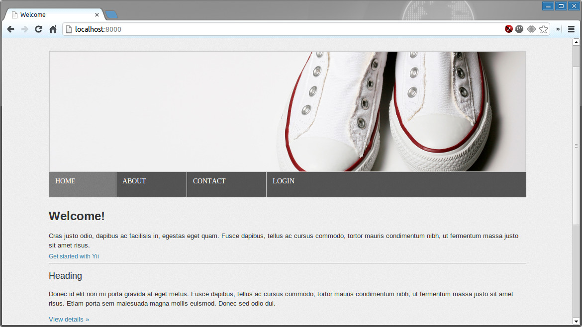Click the Flash blocker icon in address bar
The image size is (582, 327).
click(x=508, y=29)
